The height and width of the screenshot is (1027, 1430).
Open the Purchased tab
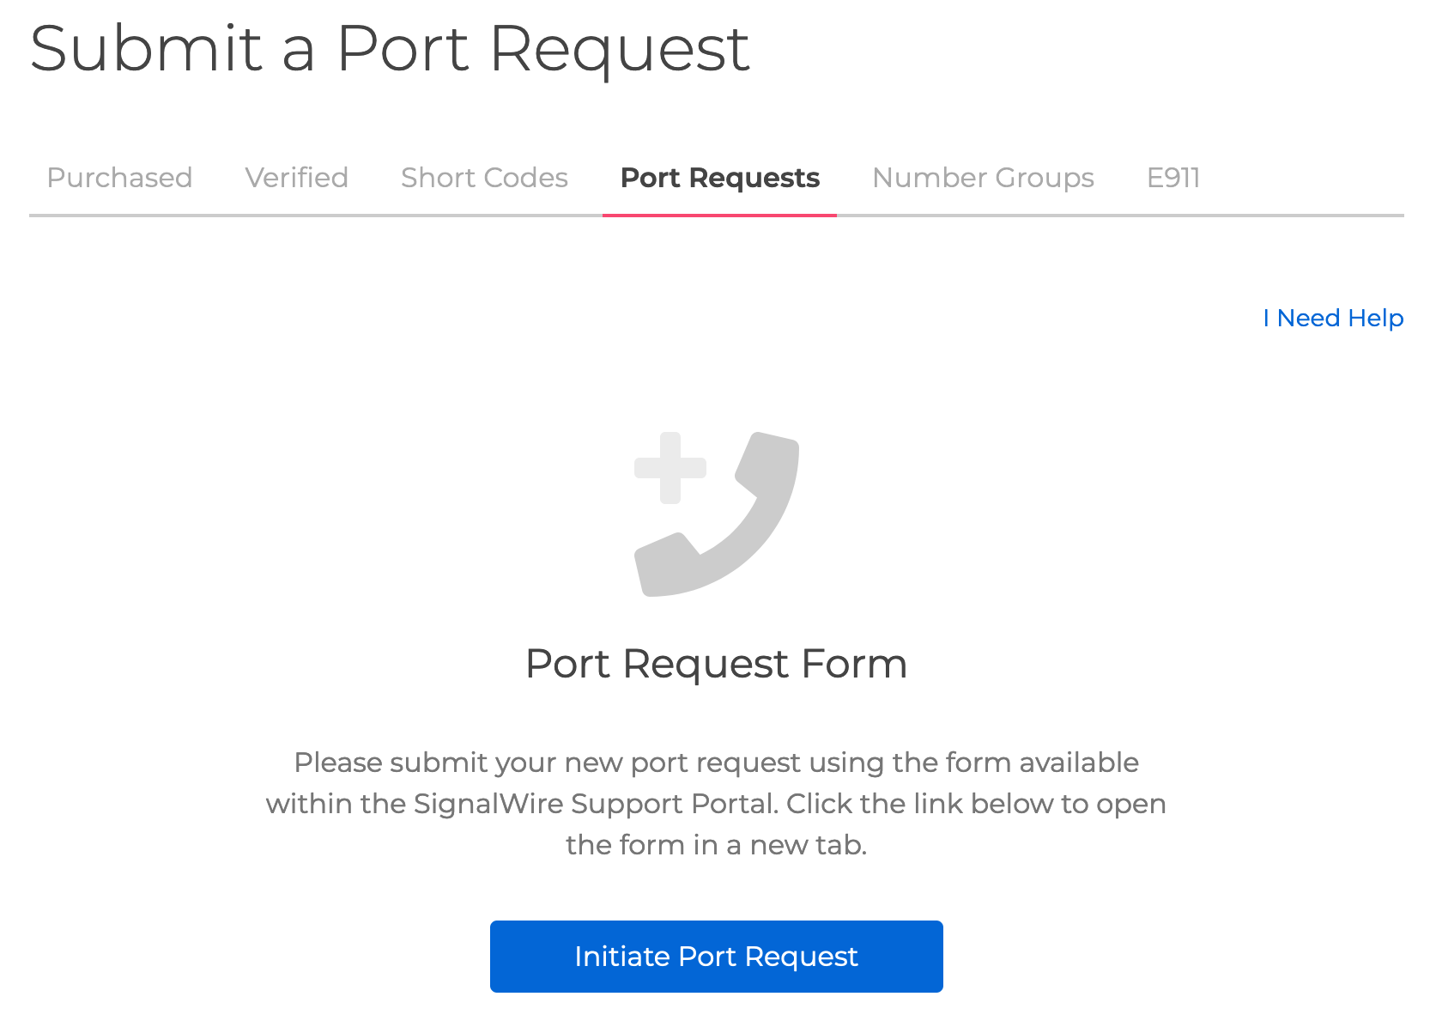click(x=119, y=178)
